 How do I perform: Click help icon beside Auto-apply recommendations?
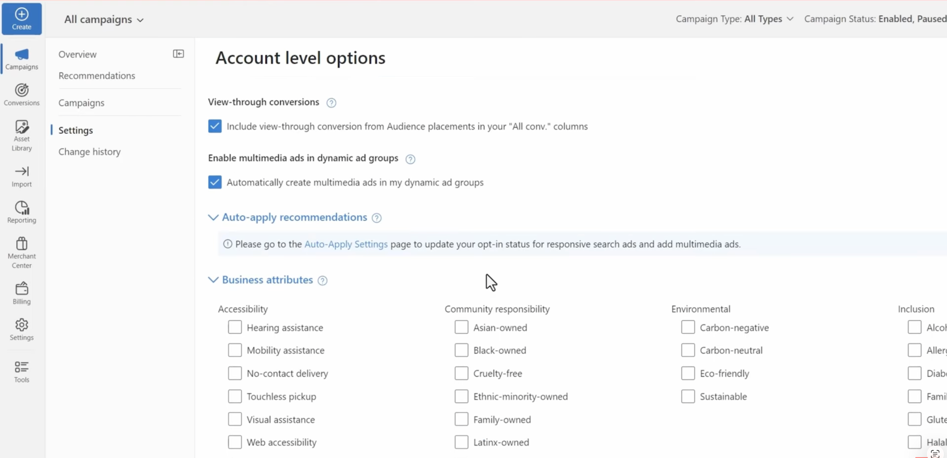(377, 218)
